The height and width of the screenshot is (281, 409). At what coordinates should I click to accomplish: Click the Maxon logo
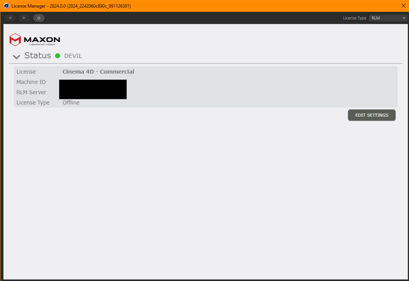tap(35, 39)
